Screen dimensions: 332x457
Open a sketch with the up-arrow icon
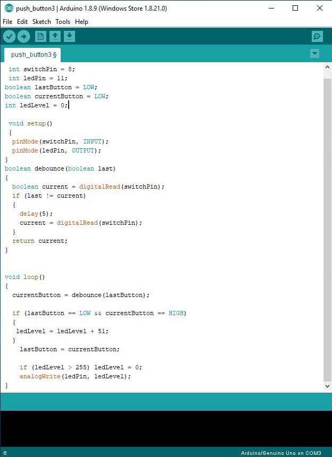click(55, 37)
